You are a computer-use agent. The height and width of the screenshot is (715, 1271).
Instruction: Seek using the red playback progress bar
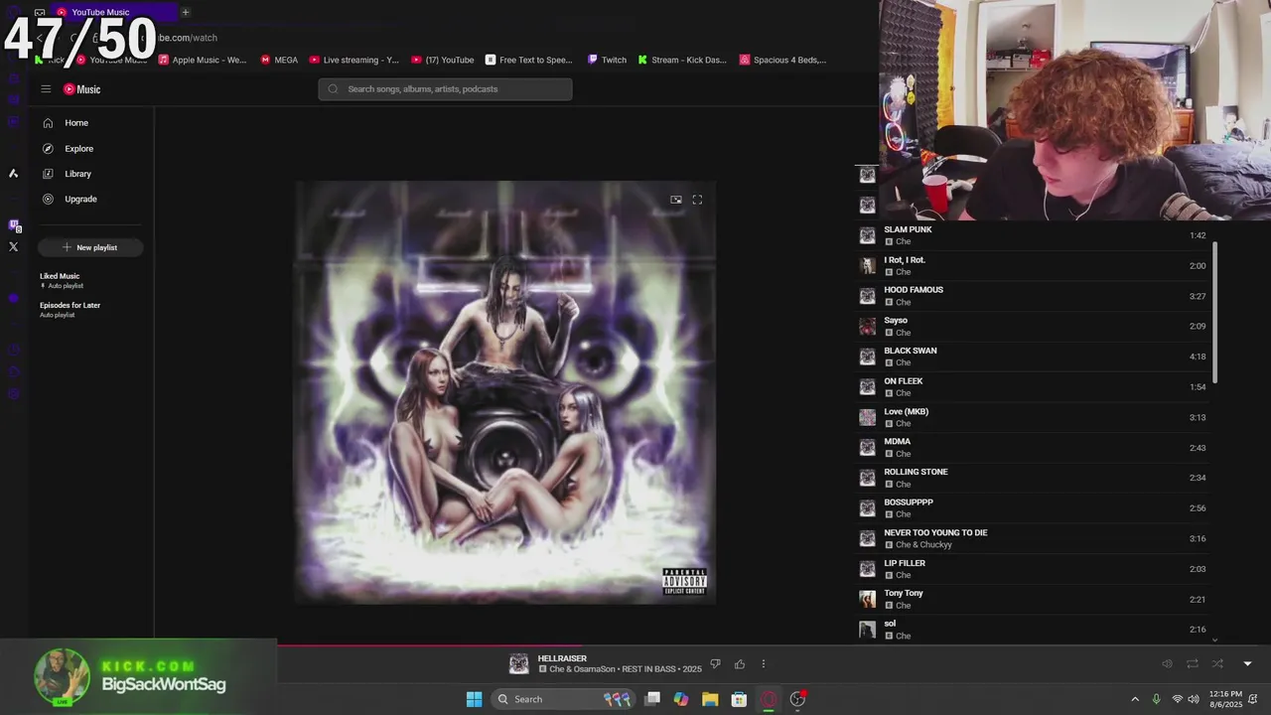tap(576, 645)
